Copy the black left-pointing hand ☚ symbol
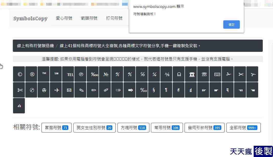 point(252,90)
